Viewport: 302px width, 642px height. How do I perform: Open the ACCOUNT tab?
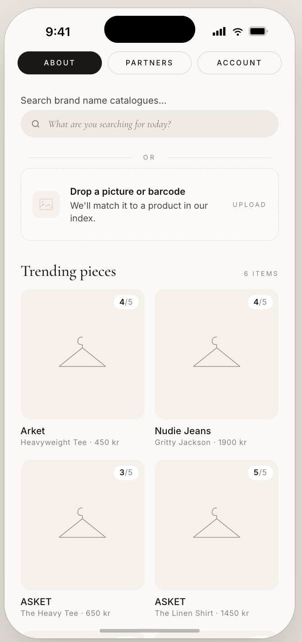coord(239,63)
